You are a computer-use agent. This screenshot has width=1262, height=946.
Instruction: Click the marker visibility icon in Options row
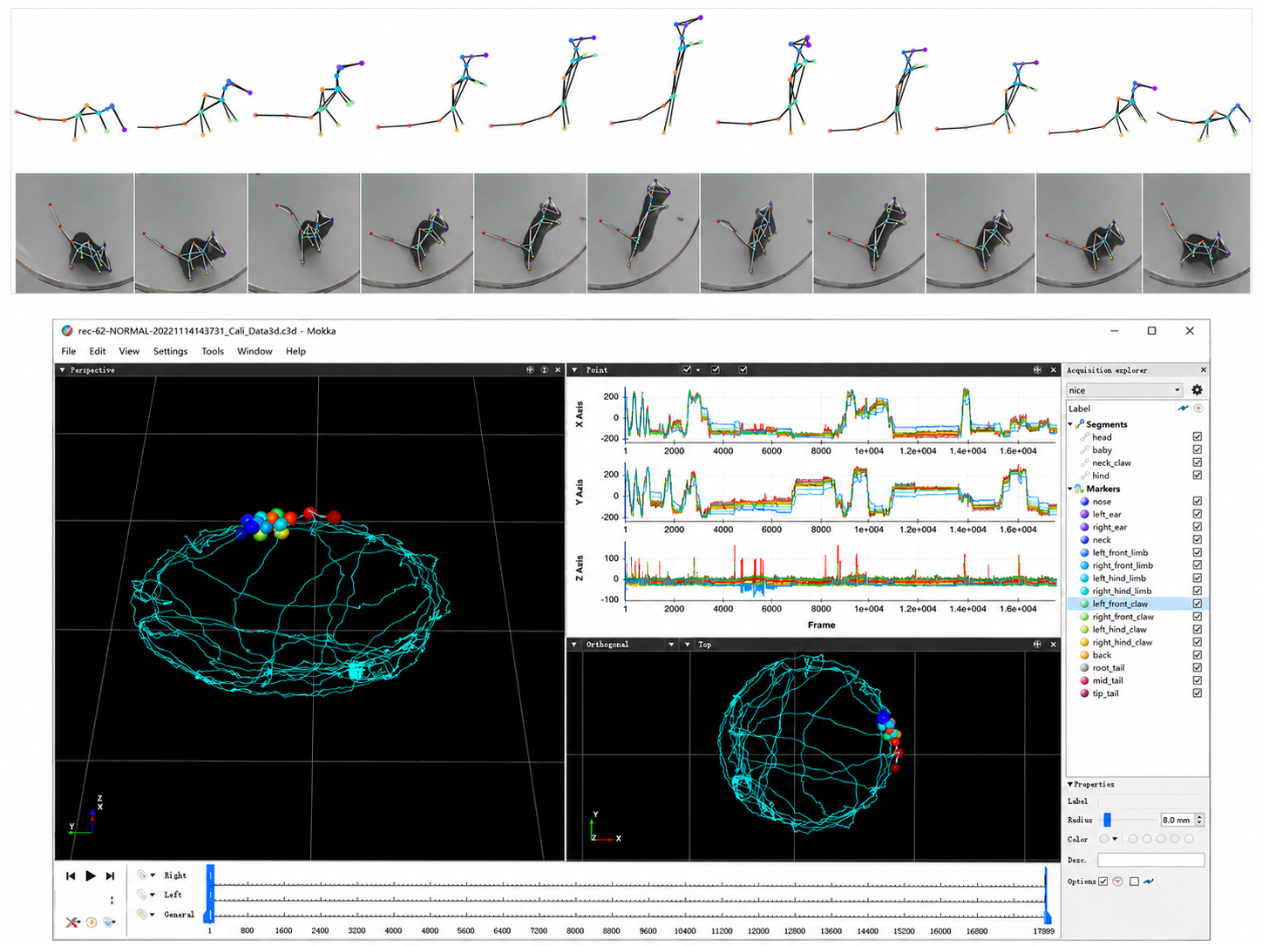1117,882
